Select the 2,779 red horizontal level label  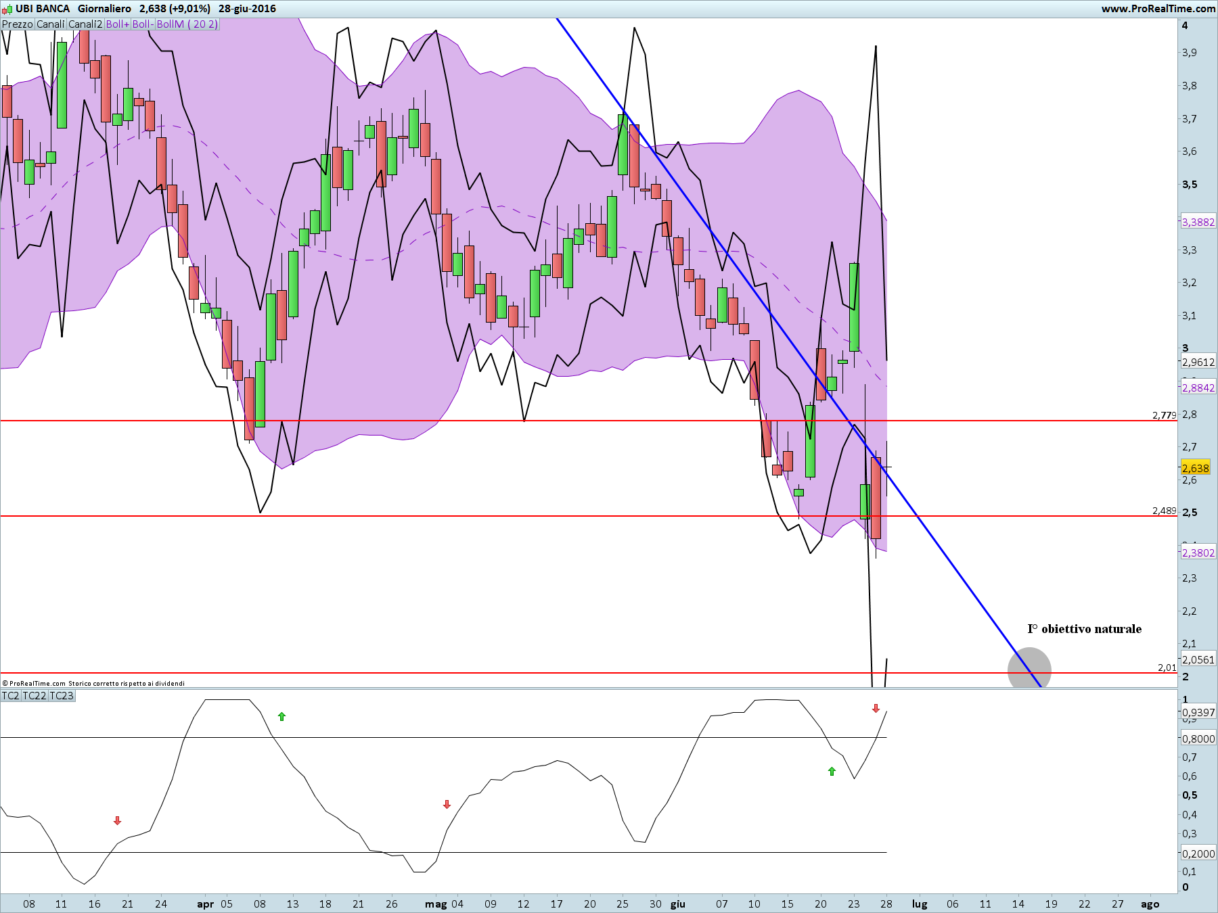point(1165,415)
